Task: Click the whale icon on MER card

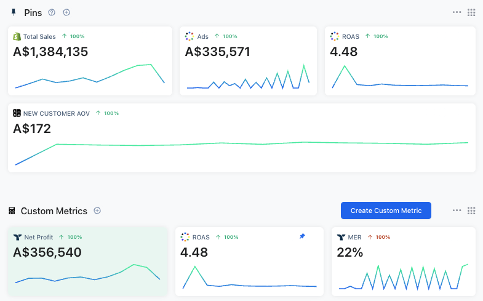Action: pyautogui.click(x=341, y=237)
